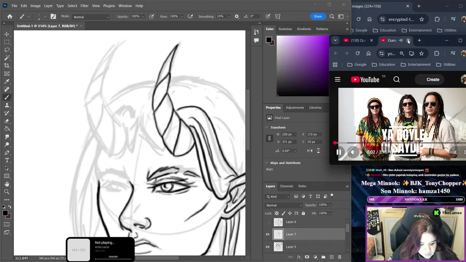Create a new layer group folder
The image size is (466, 262).
click(323, 257)
